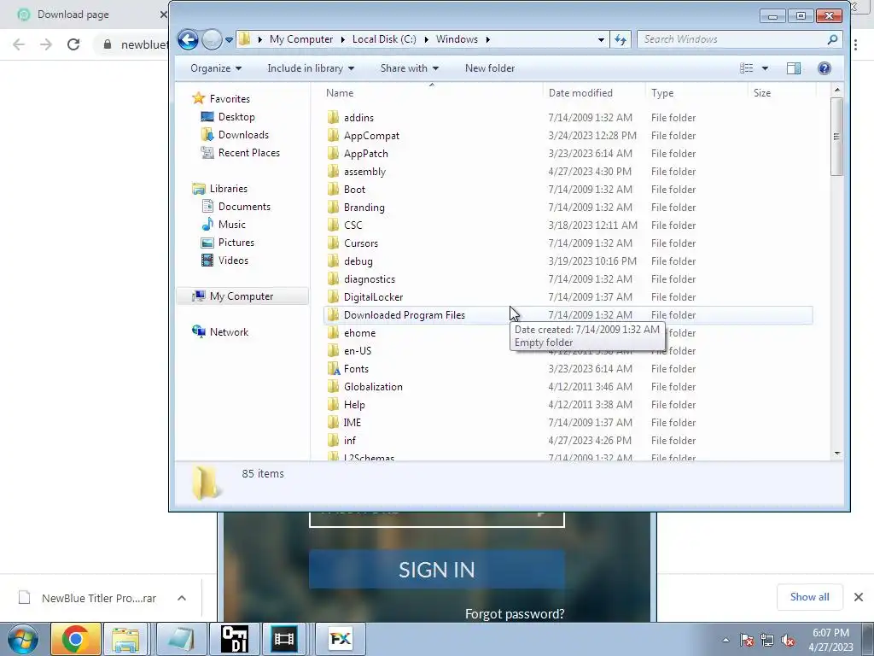Click the Search Windows input field
Screen dimensions: 874x656
pos(731,39)
